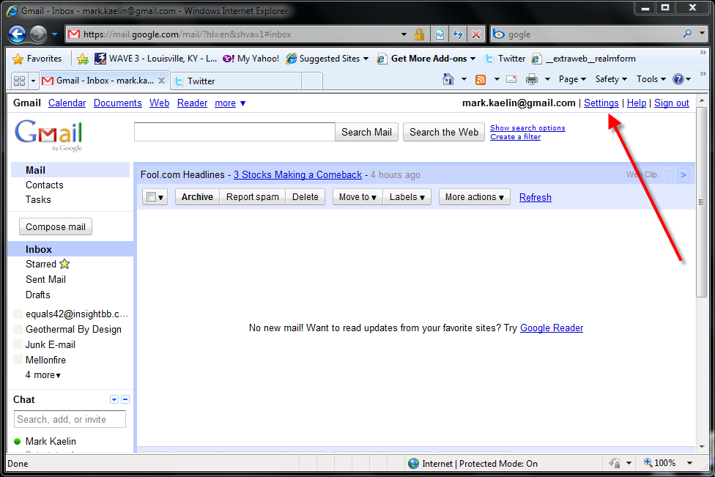Open the Google Reader link

pos(552,328)
